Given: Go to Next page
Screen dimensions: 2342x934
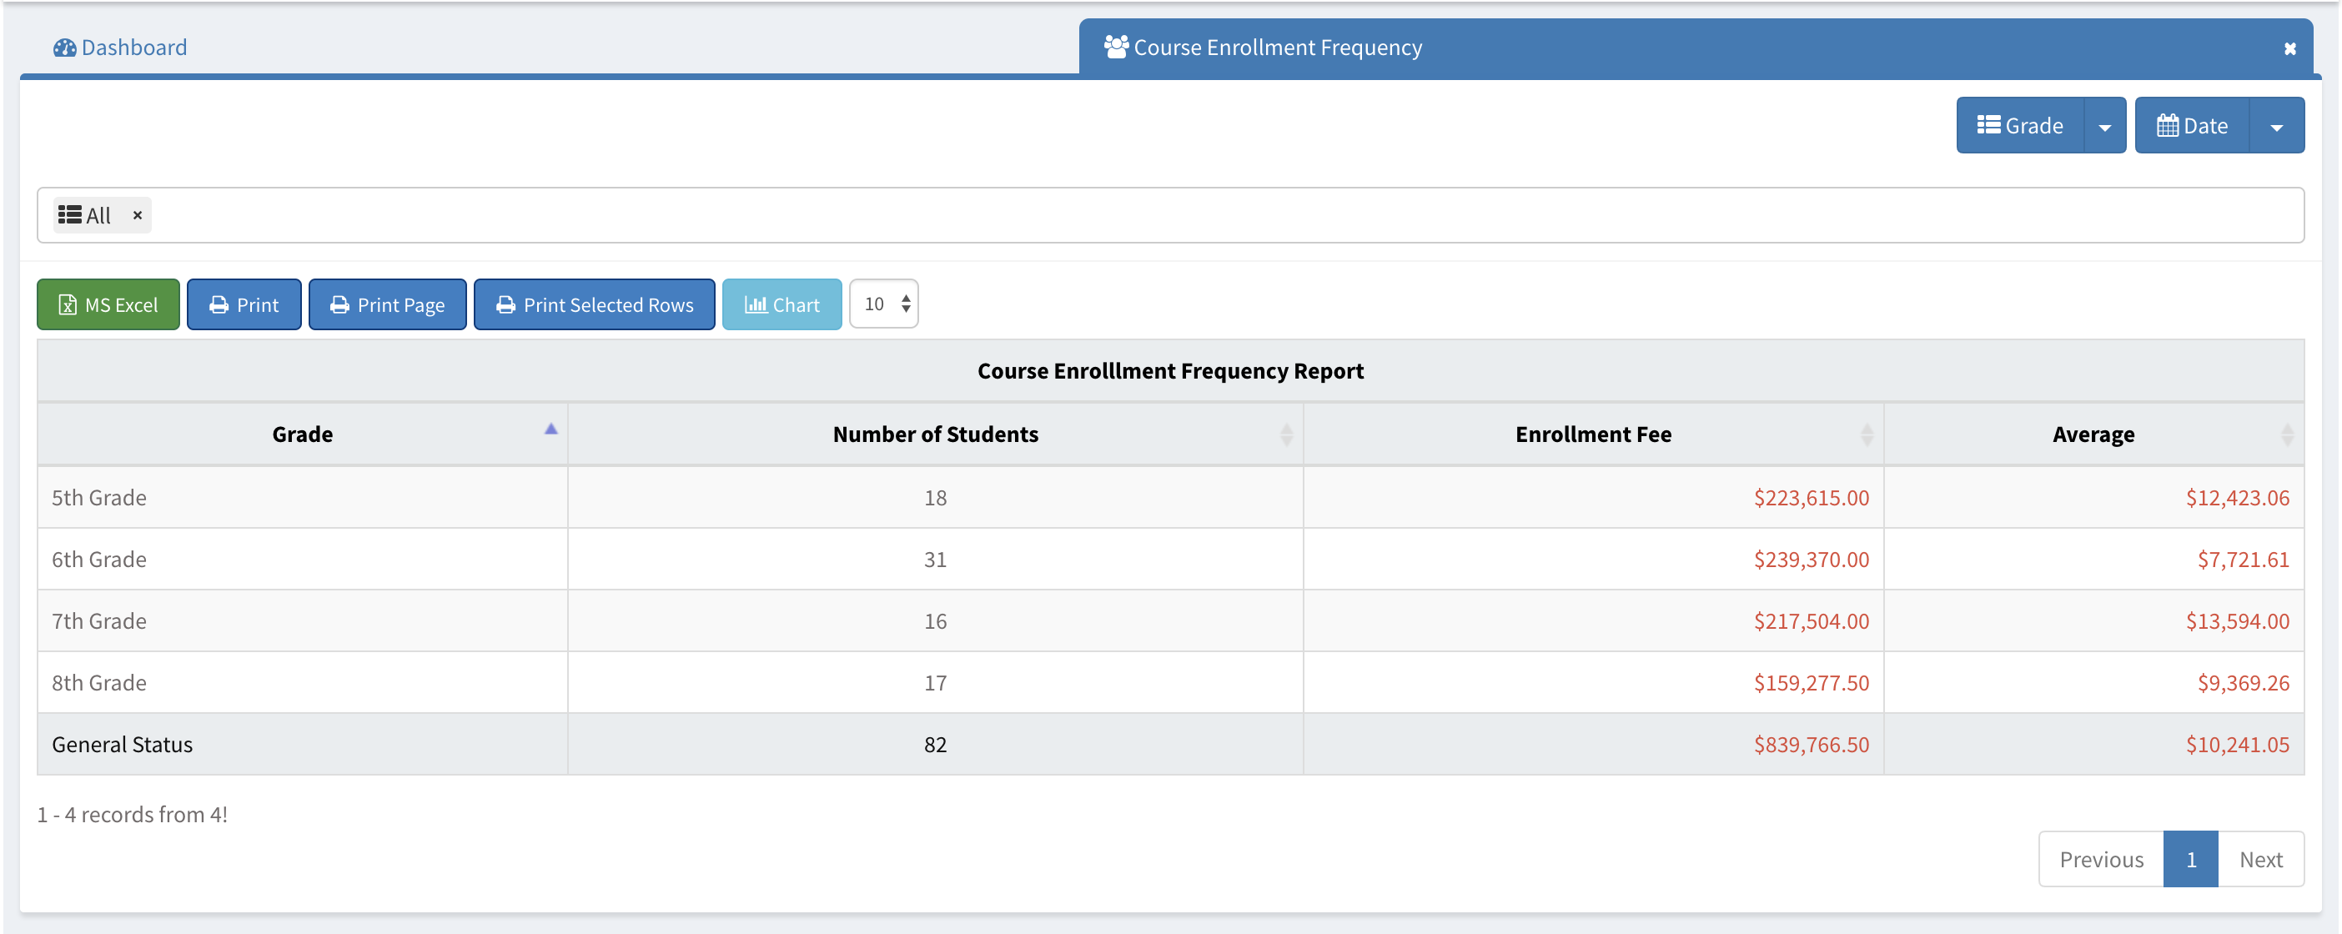Looking at the screenshot, I should 2259,858.
